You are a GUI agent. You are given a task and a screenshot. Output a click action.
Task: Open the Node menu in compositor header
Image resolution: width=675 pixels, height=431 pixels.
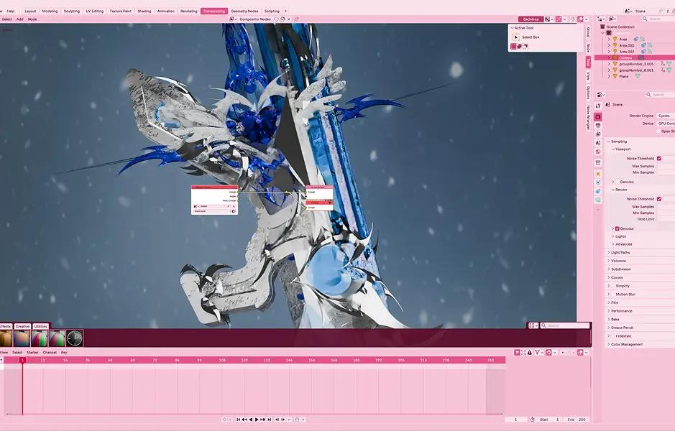click(x=32, y=19)
